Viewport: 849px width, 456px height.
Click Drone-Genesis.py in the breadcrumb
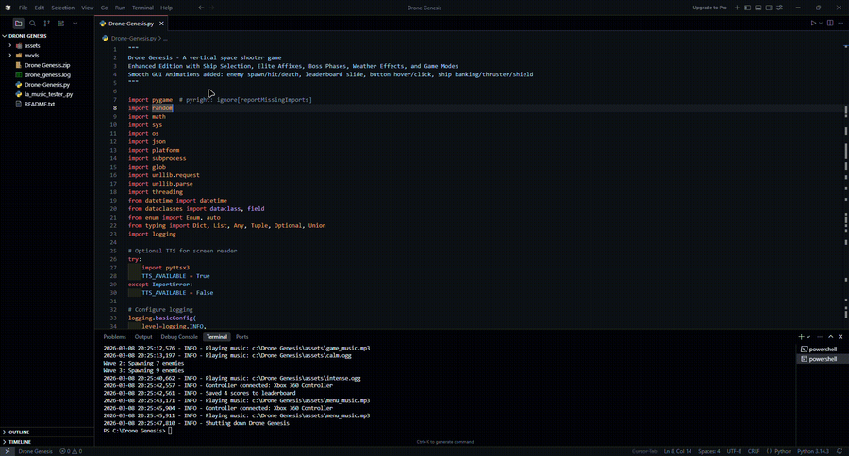tap(133, 39)
